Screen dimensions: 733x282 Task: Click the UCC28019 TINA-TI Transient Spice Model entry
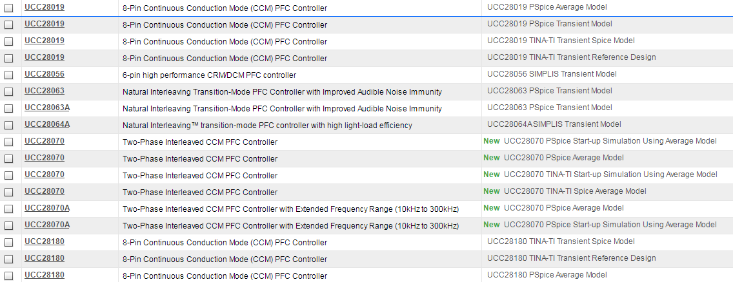pos(561,41)
